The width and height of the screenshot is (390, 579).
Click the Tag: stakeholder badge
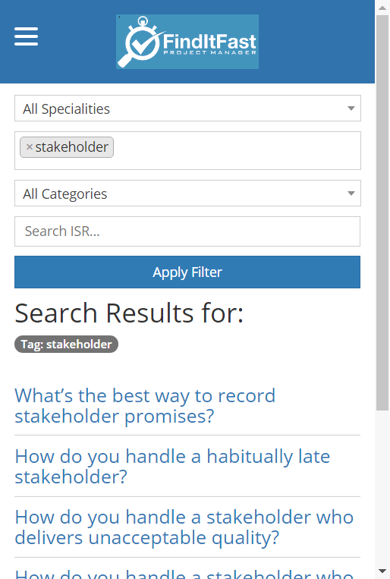click(x=67, y=345)
